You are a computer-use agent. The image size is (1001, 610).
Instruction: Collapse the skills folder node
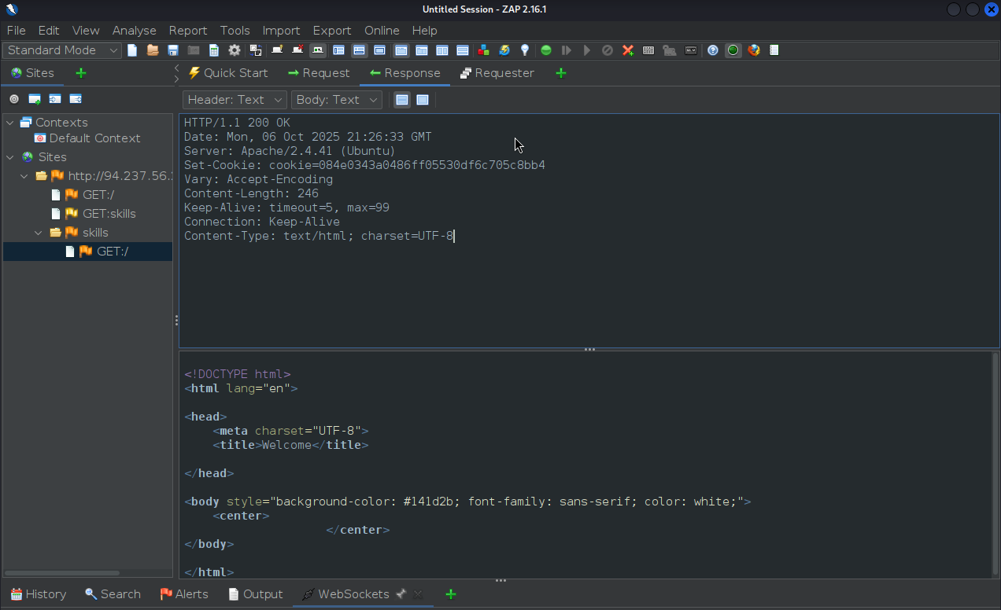(39, 233)
